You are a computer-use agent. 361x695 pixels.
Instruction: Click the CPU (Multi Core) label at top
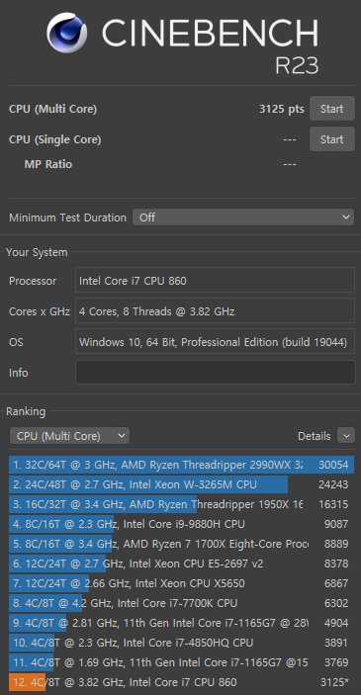tap(52, 109)
